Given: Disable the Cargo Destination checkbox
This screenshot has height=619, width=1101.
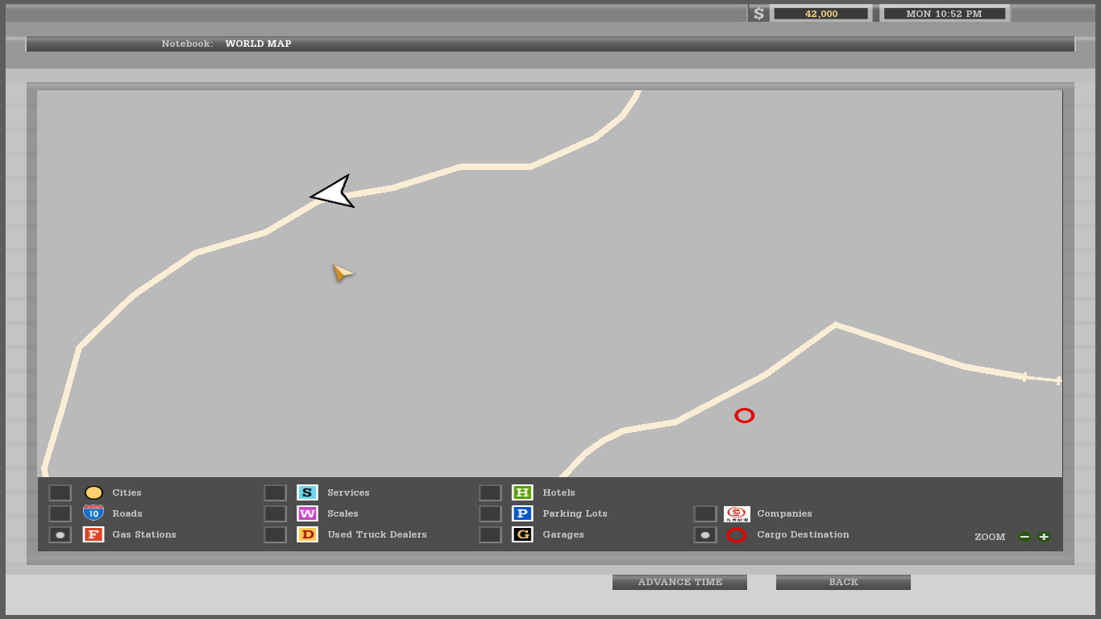Looking at the screenshot, I should (x=705, y=534).
